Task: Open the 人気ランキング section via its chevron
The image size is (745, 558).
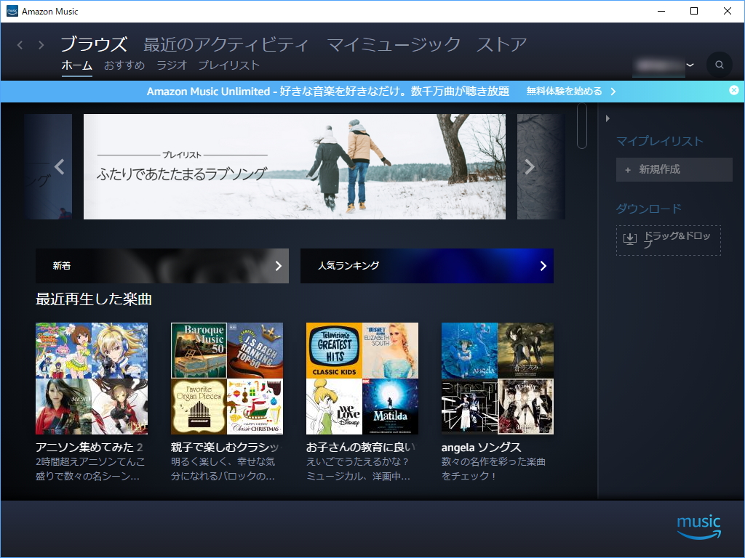Action: click(x=543, y=266)
